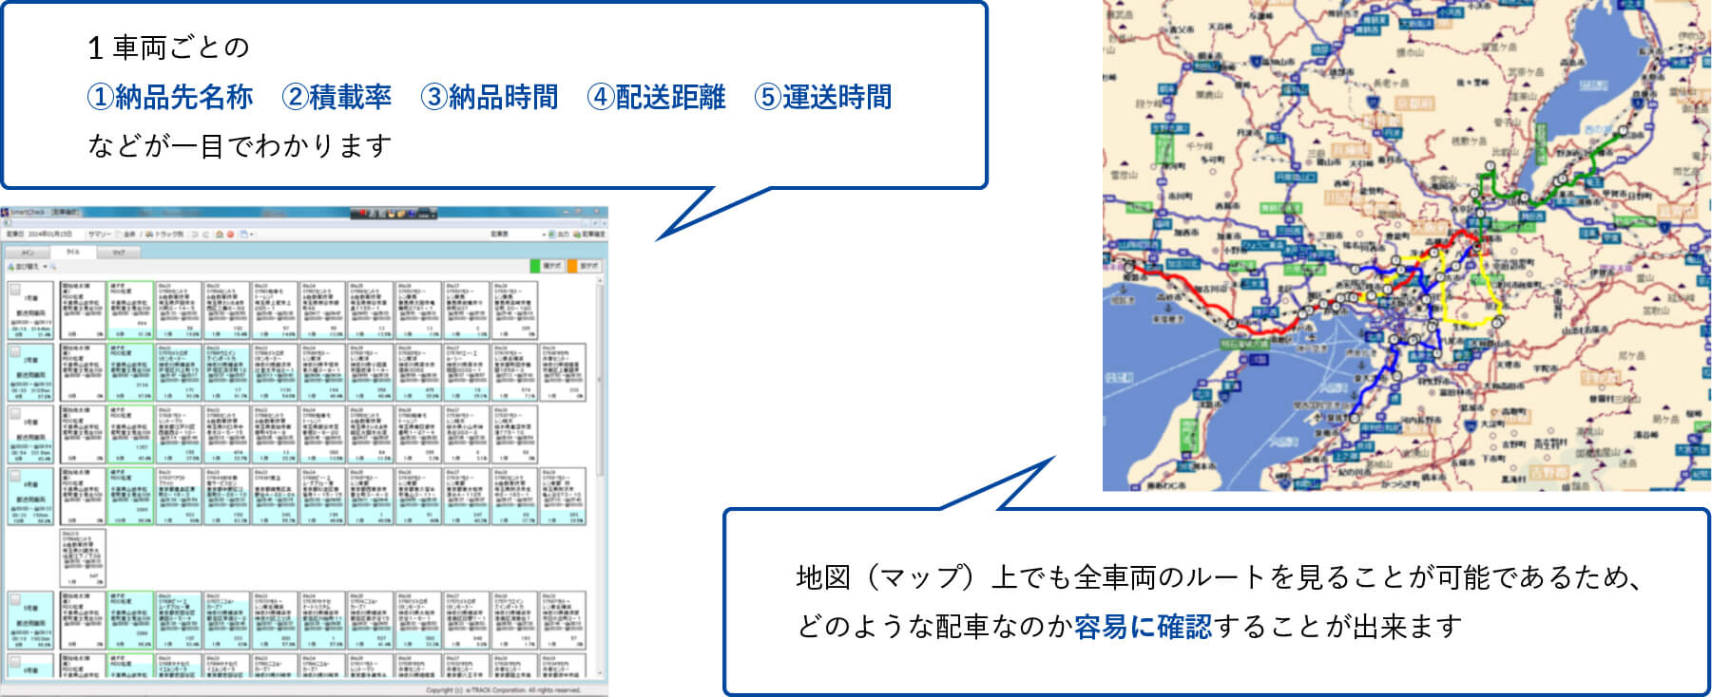Select the green-bordered tile in the 5号車 row
Image resolution: width=1712 pixels, height=697 pixels.
point(130,620)
